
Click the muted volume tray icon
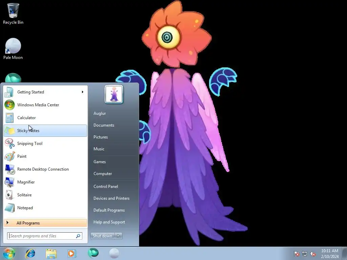(x=313, y=254)
